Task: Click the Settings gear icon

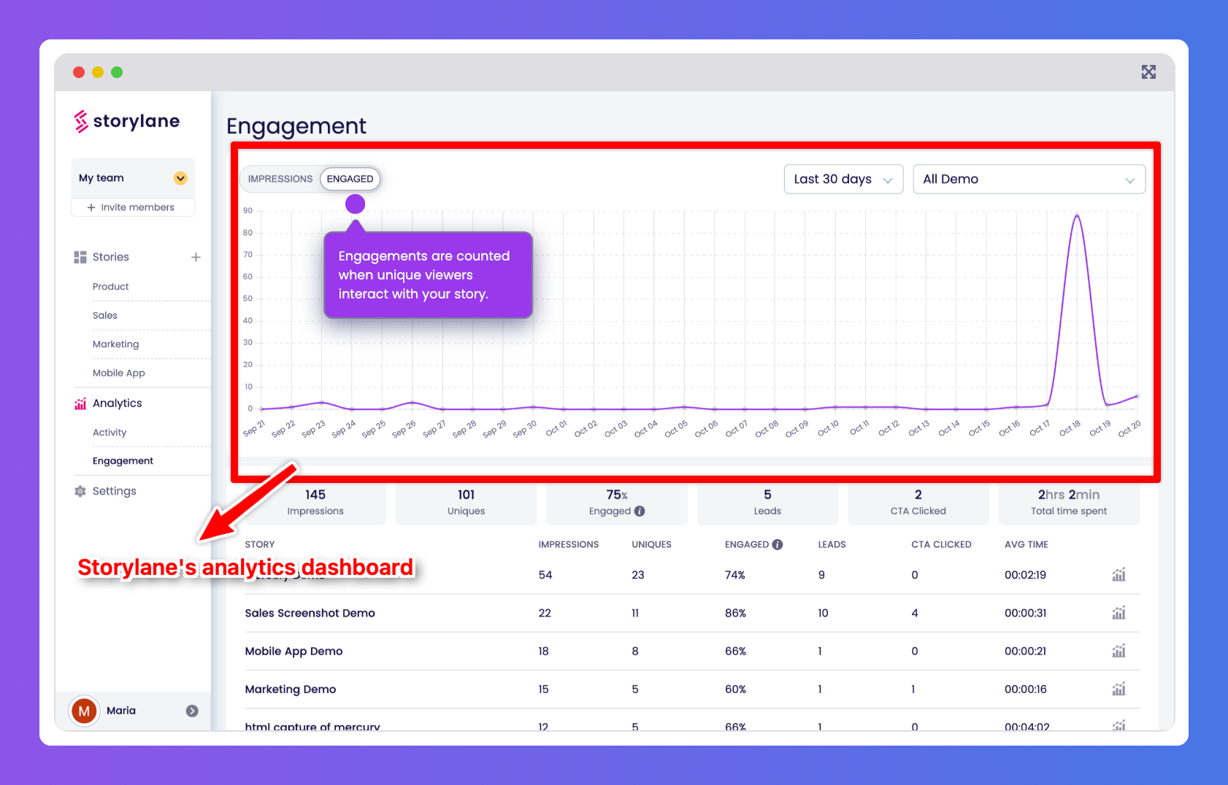Action: [x=80, y=491]
